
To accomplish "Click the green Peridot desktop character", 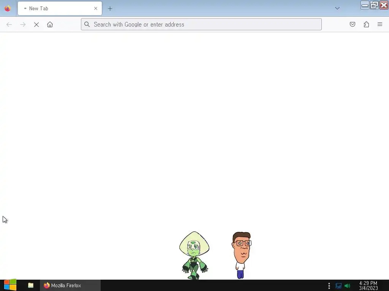I will click(x=194, y=255).
